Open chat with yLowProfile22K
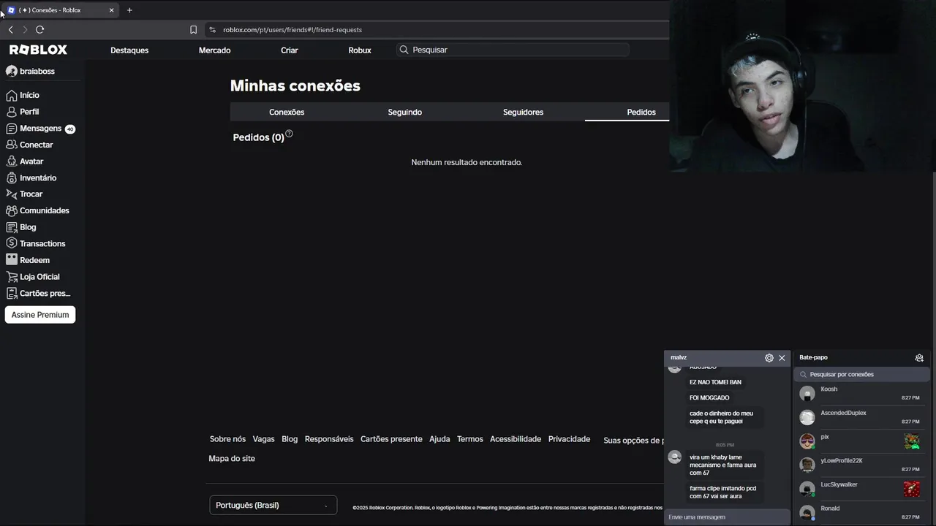 [x=861, y=465]
